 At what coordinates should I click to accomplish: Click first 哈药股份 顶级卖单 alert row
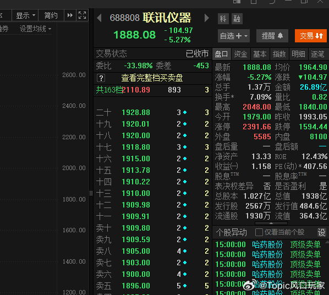point(268,244)
